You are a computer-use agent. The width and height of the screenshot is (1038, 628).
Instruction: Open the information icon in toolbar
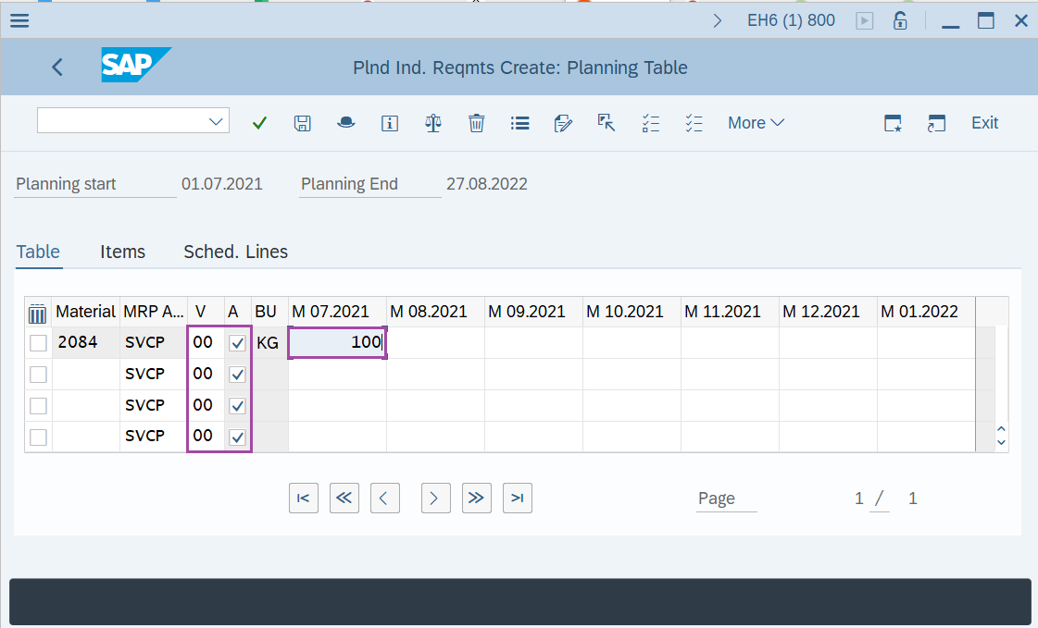point(390,123)
